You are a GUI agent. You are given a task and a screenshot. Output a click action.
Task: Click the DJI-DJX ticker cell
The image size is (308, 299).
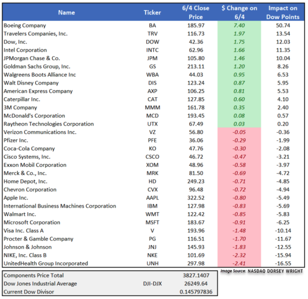153,284
